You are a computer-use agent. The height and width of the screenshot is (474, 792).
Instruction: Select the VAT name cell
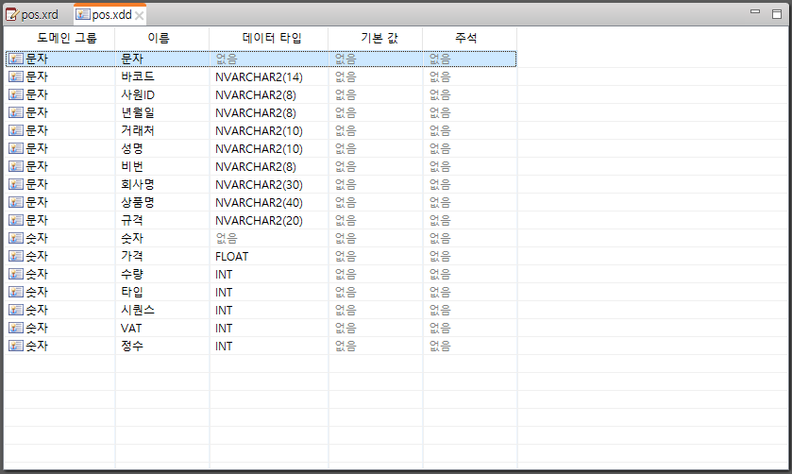[x=162, y=328]
